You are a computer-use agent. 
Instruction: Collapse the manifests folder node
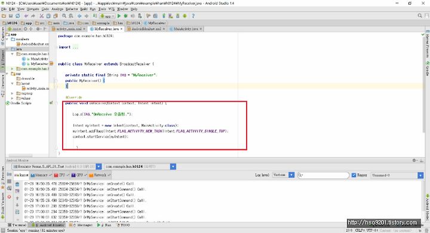(7, 39)
